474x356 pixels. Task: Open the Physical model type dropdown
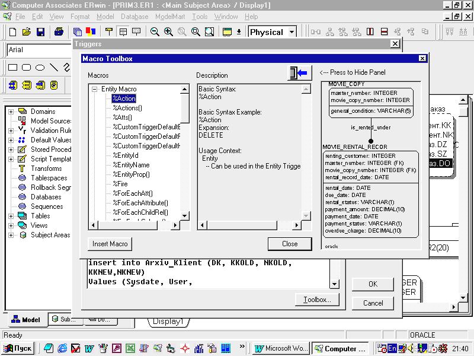click(292, 32)
